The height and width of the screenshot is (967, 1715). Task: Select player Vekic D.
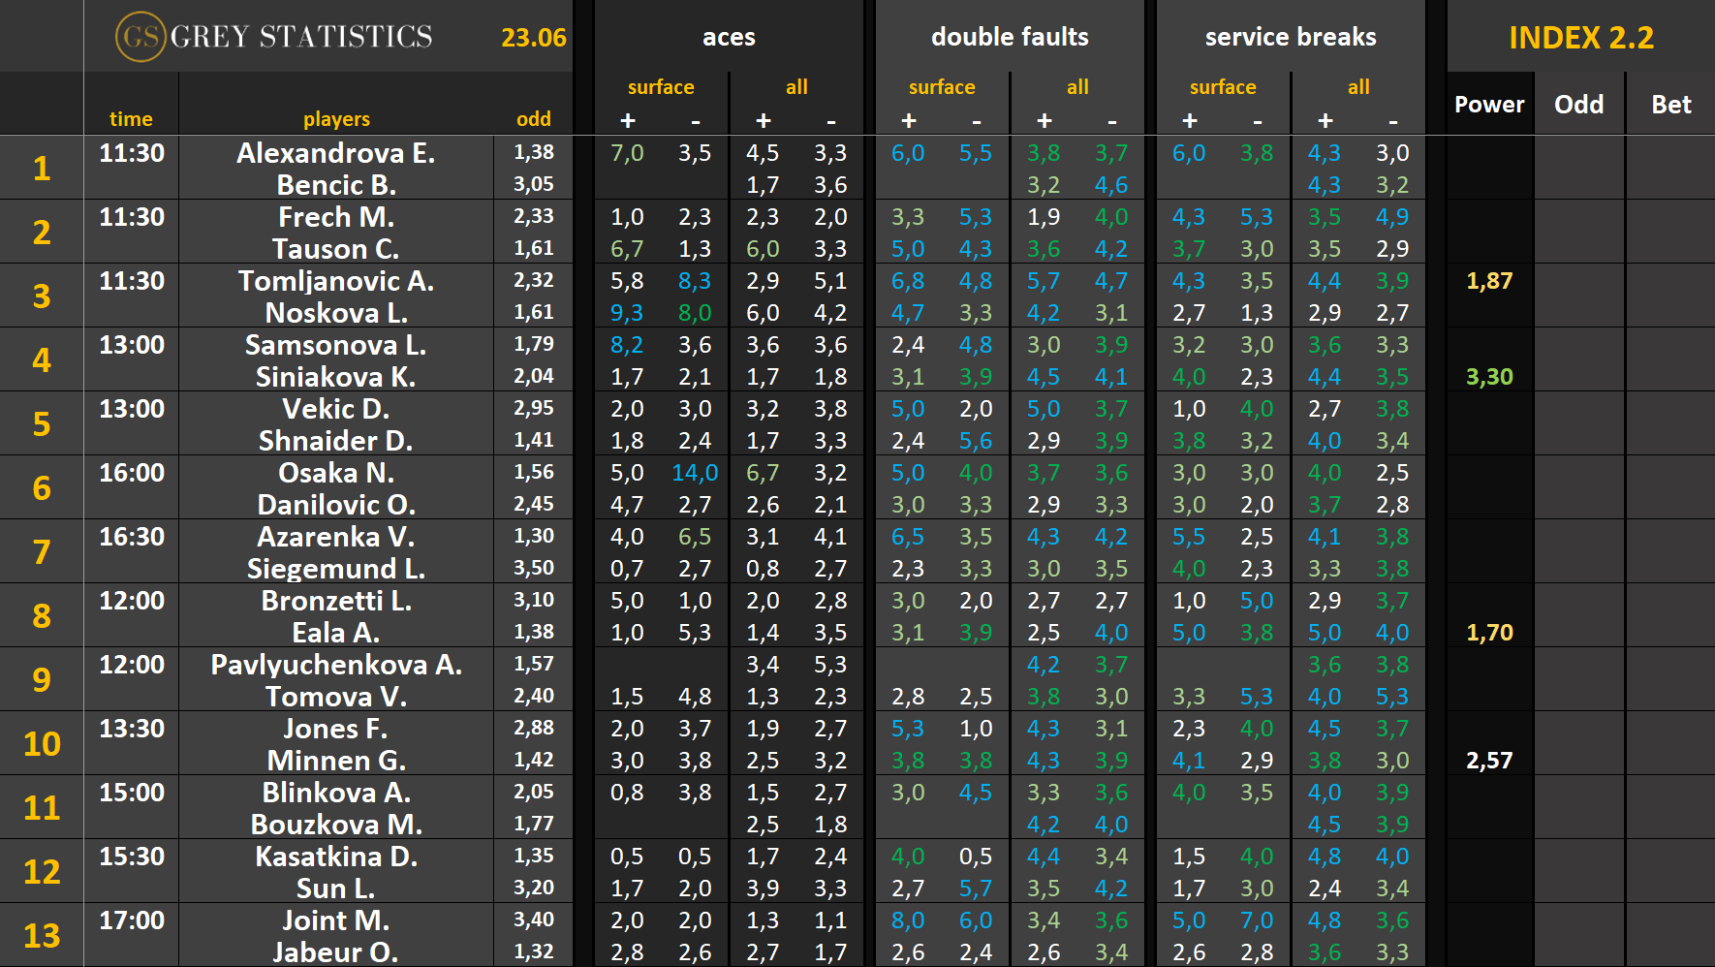pyautogui.click(x=336, y=409)
